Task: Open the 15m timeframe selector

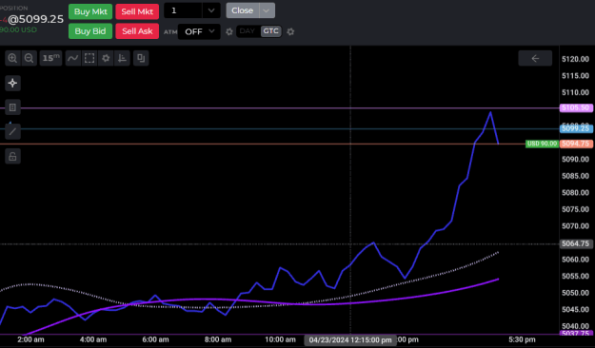Action: click(x=50, y=58)
